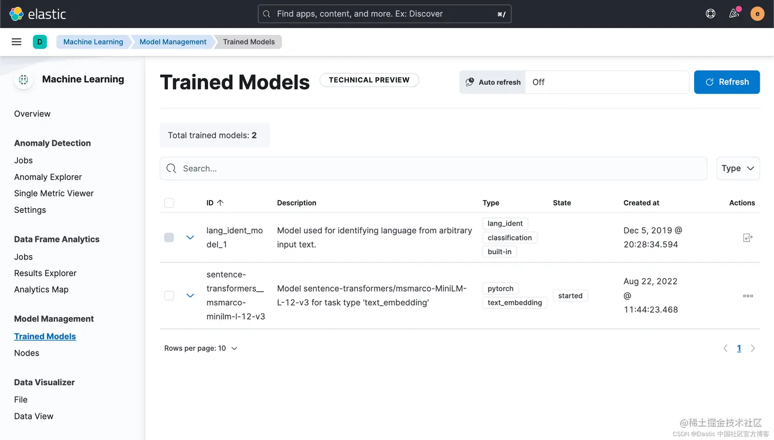Click the Type column header
Viewport: 774px width, 440px height.
coord(491,203)
